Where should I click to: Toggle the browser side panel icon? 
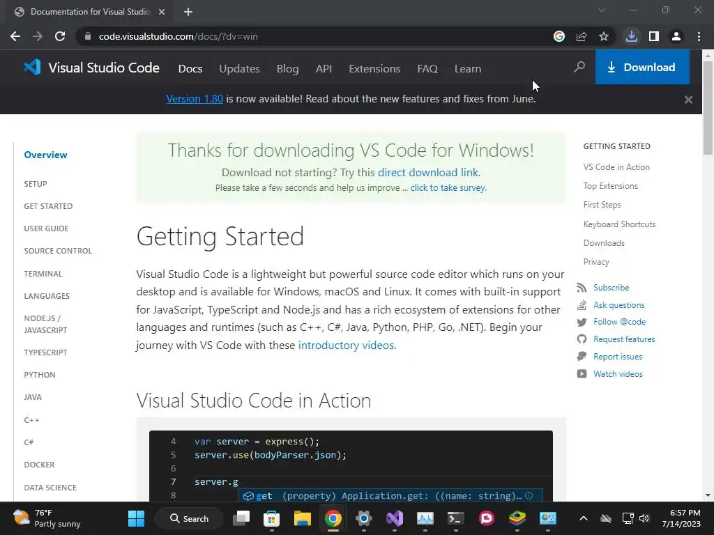654,36
